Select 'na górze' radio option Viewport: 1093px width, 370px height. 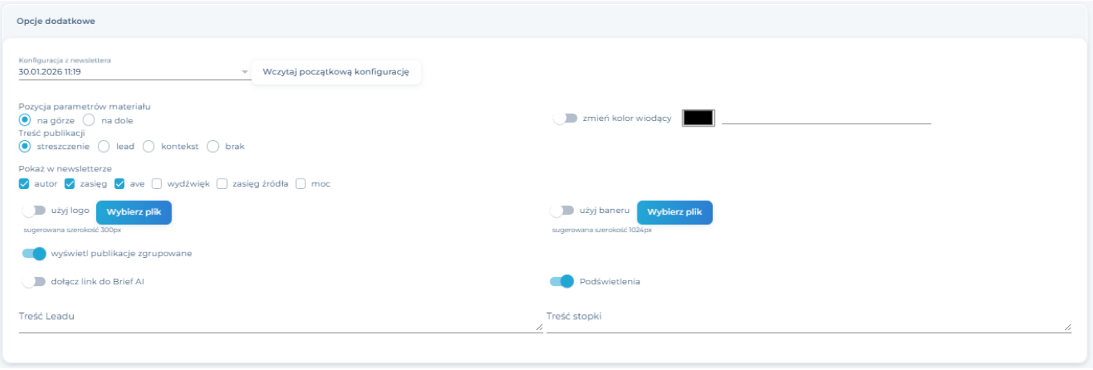click(25, 120)
